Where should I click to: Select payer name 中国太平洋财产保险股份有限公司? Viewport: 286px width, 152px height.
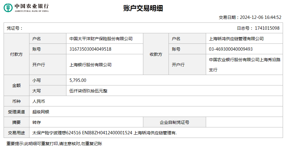(x=101, y=39)
